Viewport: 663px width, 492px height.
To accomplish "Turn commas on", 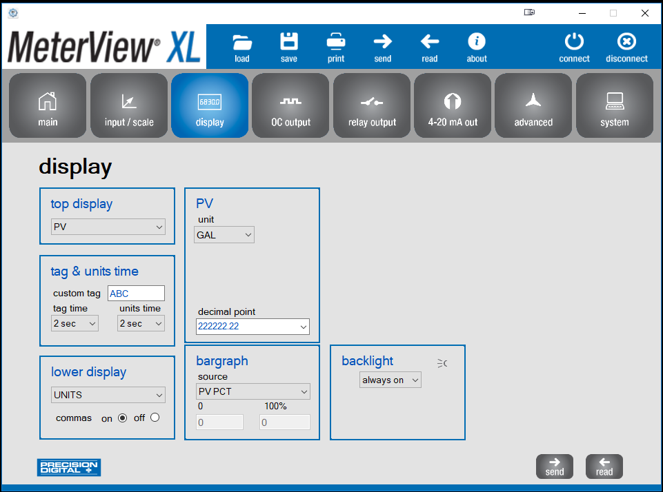I will [x=122, y=418].
